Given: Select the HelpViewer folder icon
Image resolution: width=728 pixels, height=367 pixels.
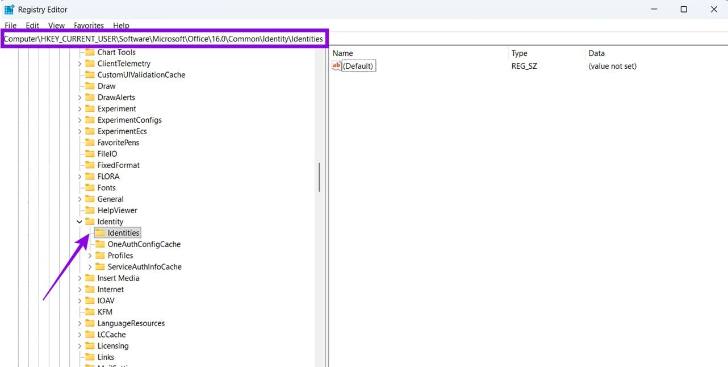Looking at the screenshot, I should (90, 210).
